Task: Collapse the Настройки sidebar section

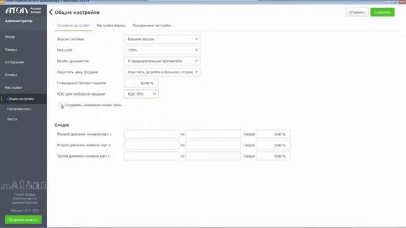Action: tap(13, 87)
